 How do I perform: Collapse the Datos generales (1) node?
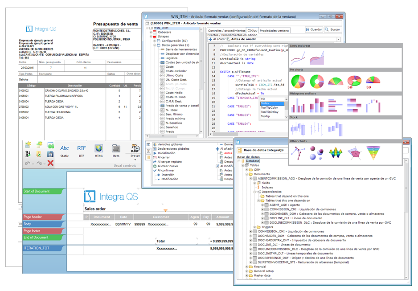155,45
